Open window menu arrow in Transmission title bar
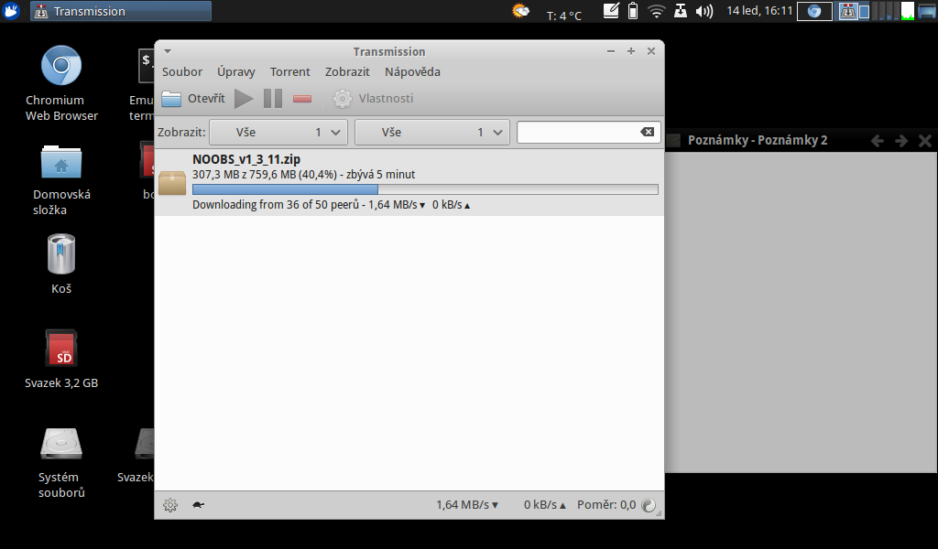 click(x=168, y=51)
